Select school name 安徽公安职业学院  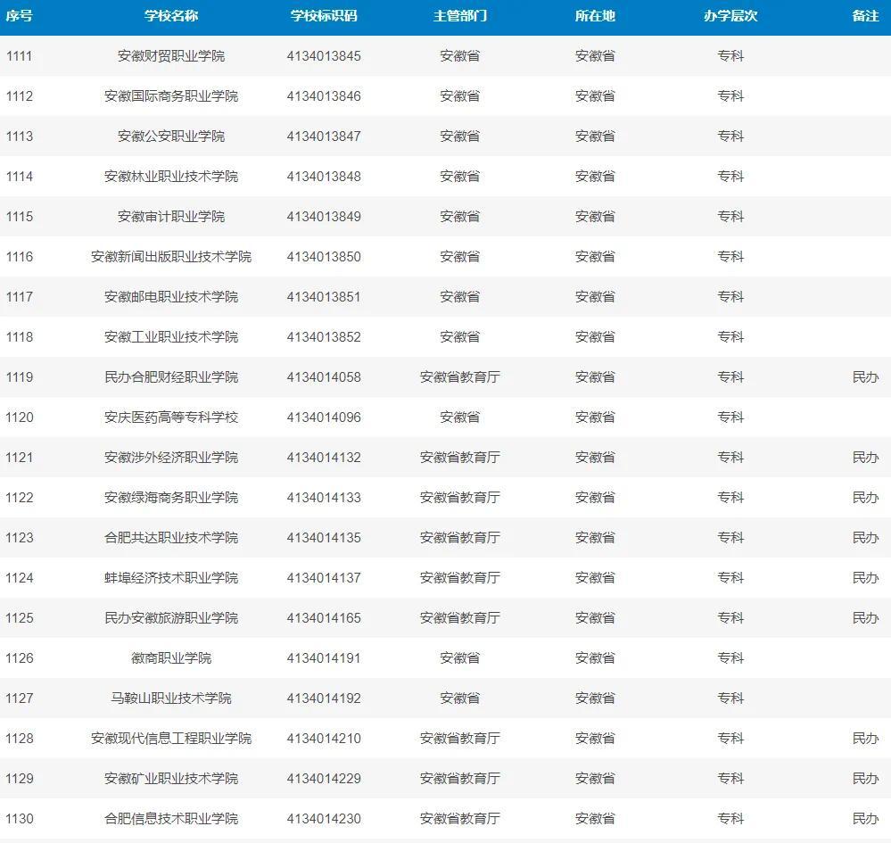171,136
